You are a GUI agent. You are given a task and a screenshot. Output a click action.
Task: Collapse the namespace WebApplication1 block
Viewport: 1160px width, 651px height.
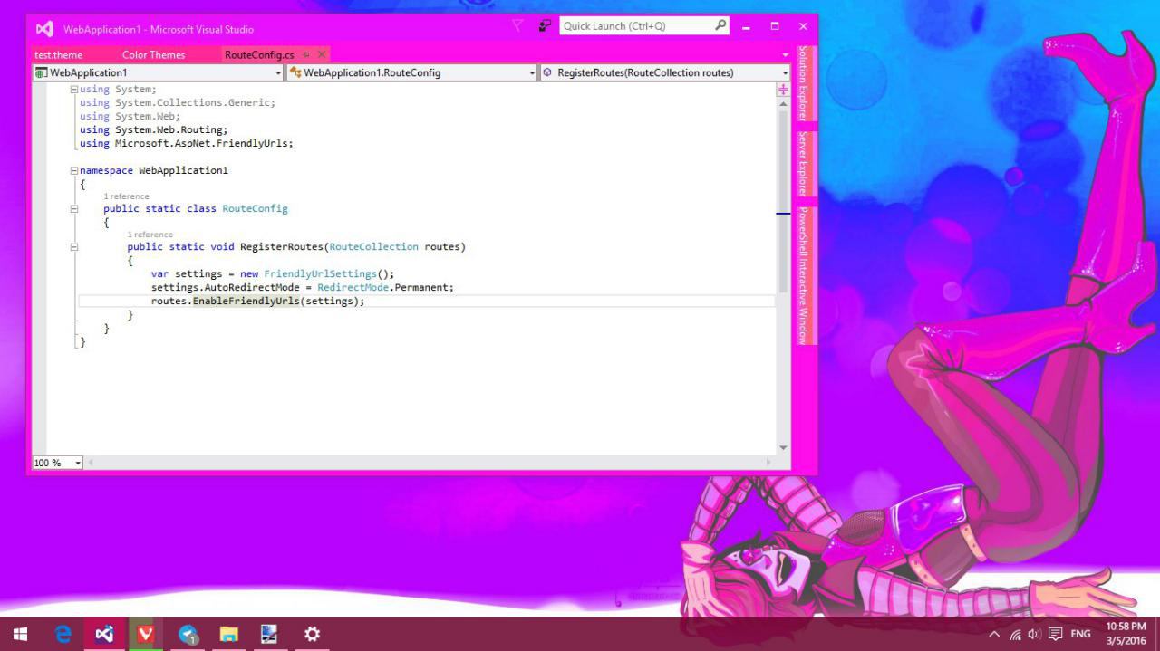74,170
